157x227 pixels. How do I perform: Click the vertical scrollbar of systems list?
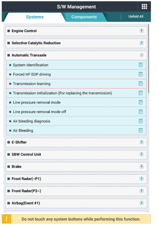click(148, 59)
